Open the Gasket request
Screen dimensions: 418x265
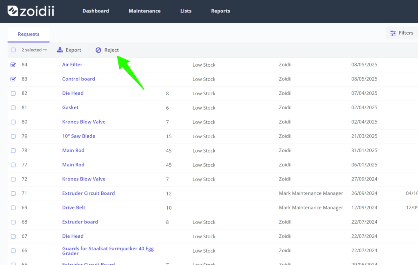[x=70, y=107]
